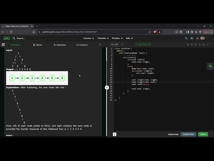
Task: Fold the flatten function at line 3
Action: [113, 53]
